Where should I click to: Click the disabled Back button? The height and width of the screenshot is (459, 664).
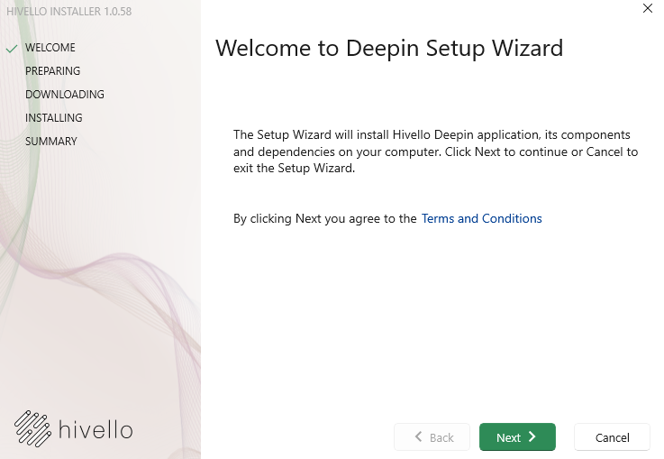432,437
